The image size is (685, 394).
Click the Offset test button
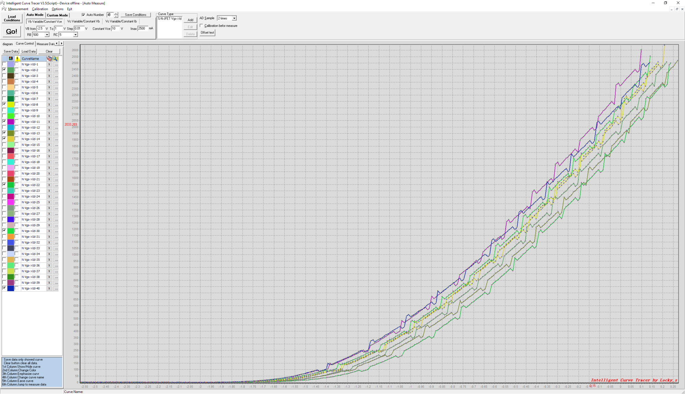tap(207, 32)
